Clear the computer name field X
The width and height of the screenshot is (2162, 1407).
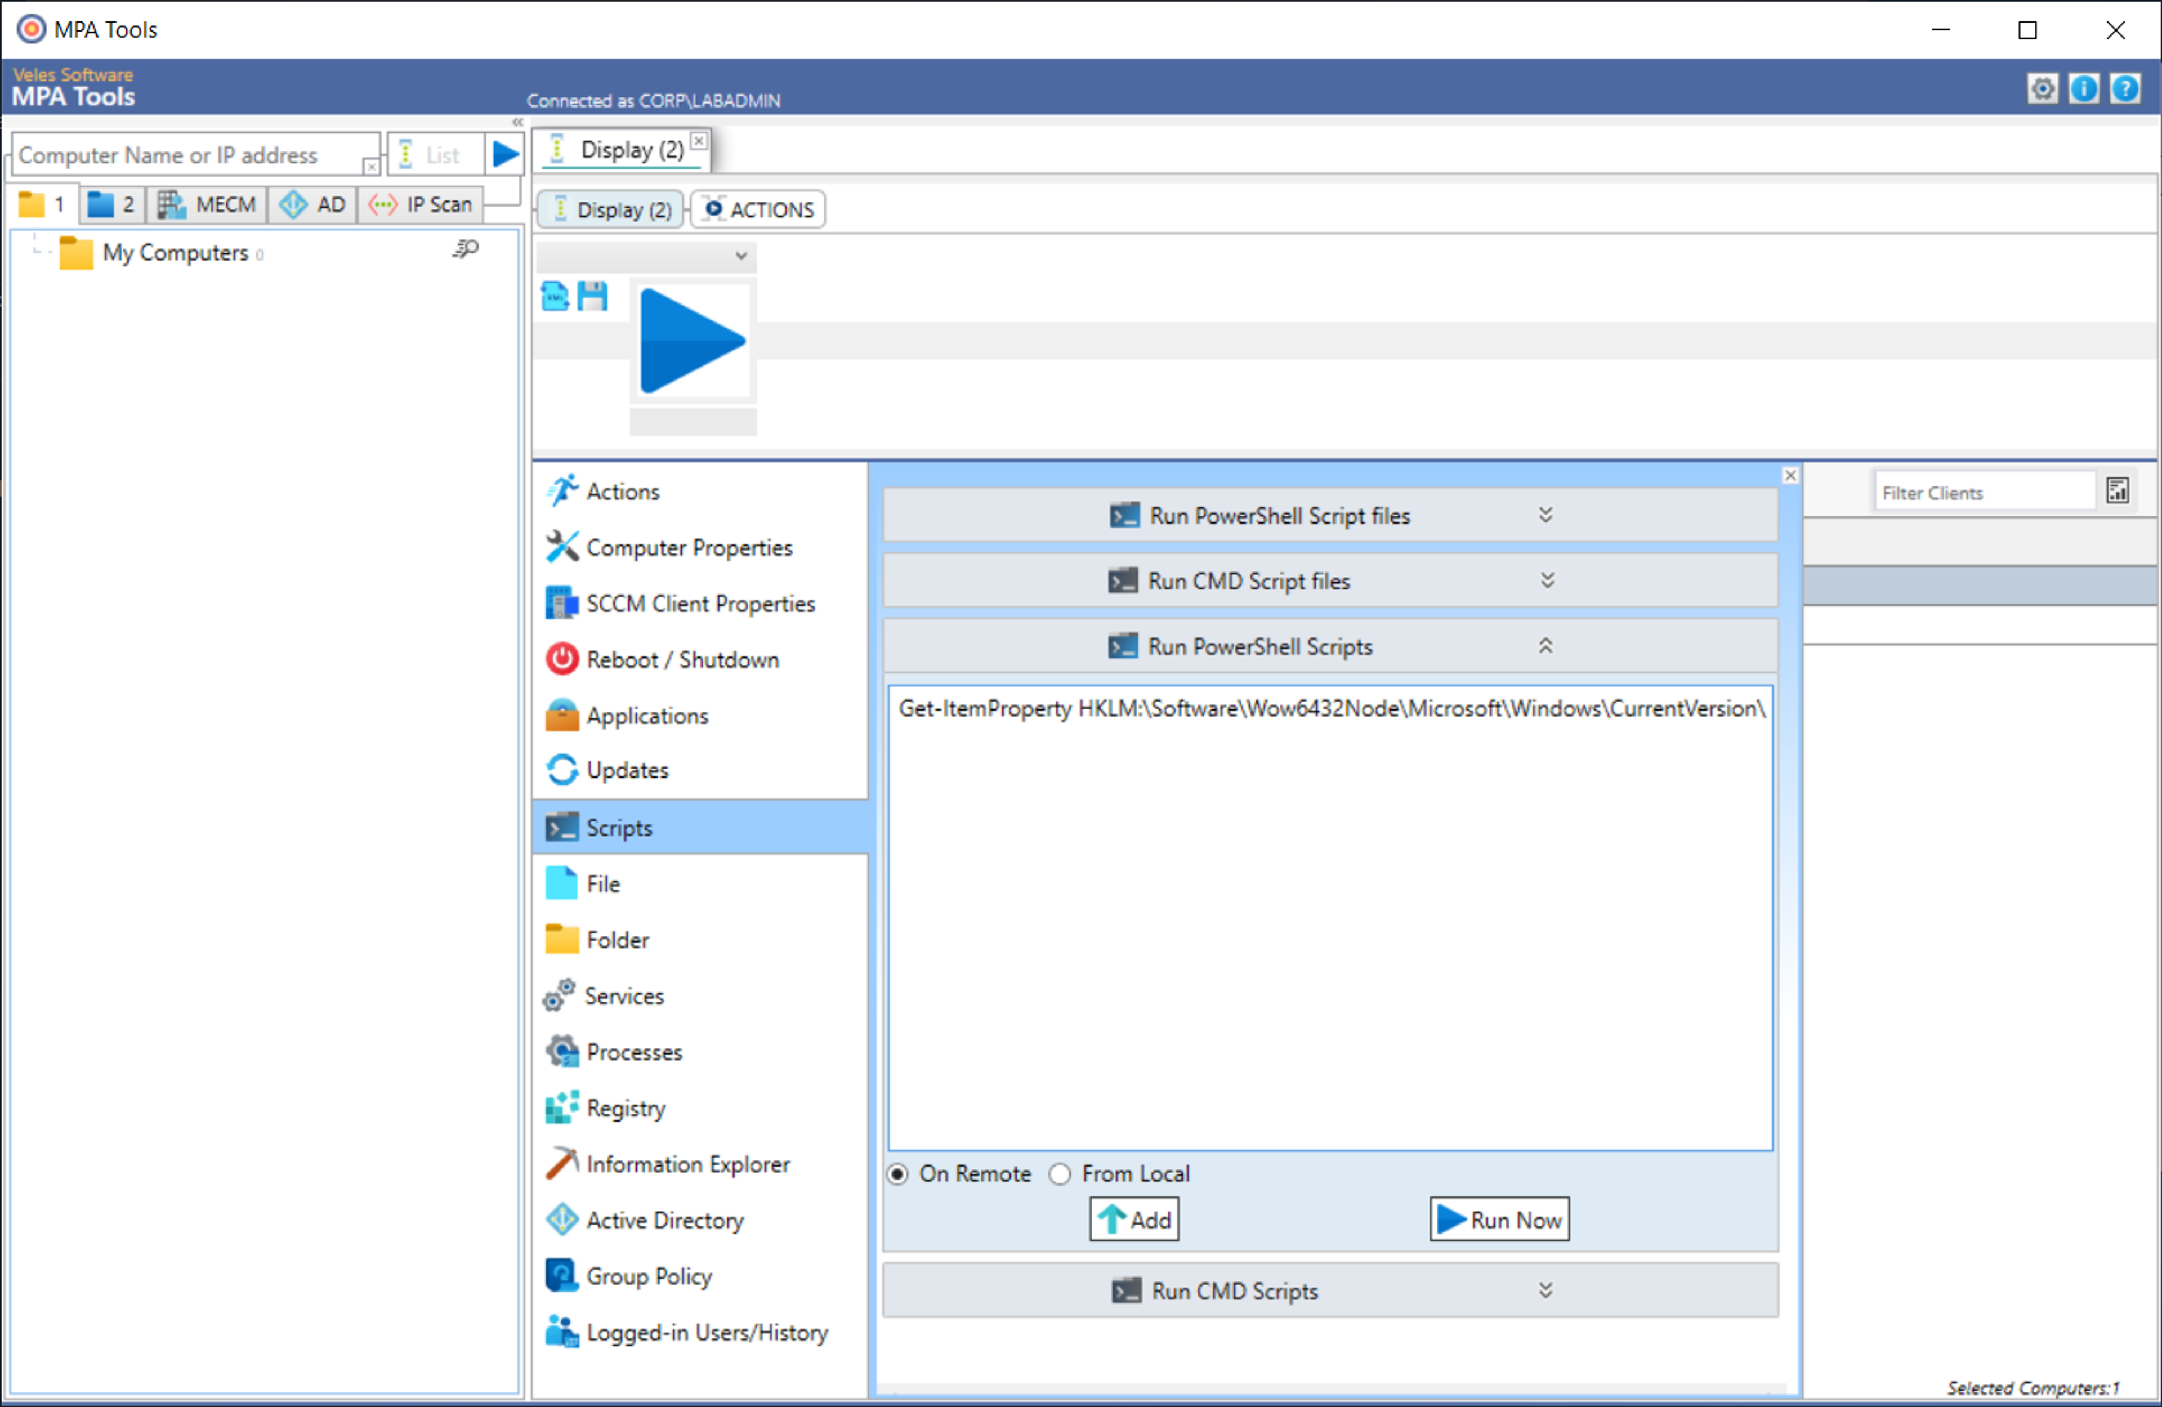370,166
